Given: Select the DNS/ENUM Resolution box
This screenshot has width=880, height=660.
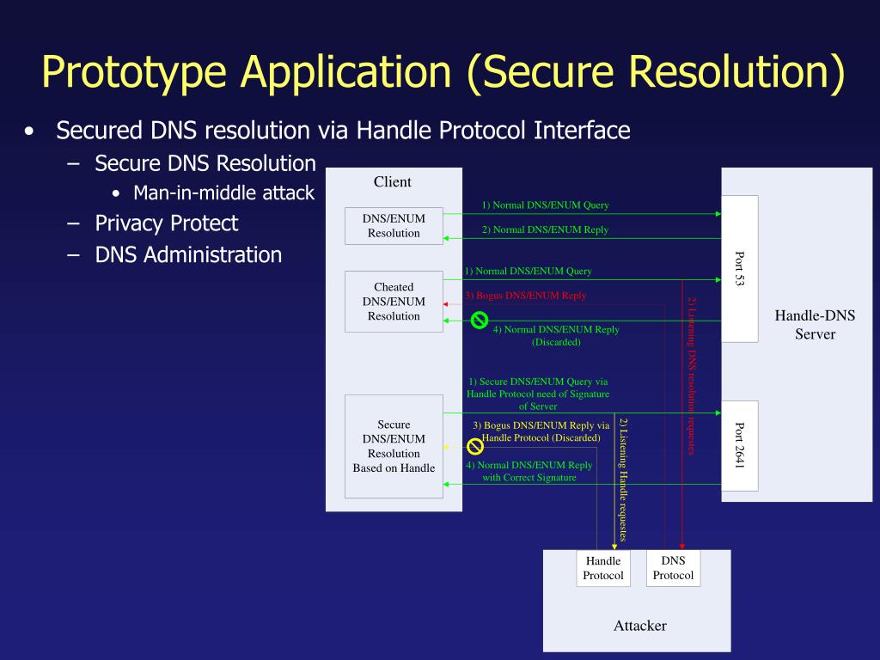Looking at the screenshot, I should 394,226.
